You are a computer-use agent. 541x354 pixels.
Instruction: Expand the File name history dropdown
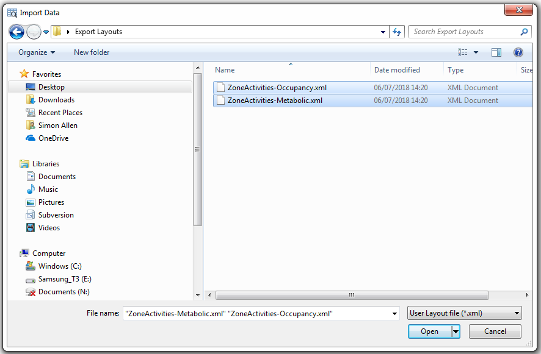394,313
